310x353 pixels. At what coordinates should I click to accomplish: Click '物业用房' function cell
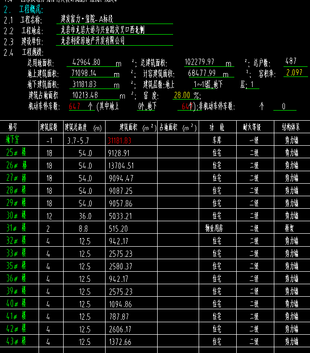coord(214,228)
